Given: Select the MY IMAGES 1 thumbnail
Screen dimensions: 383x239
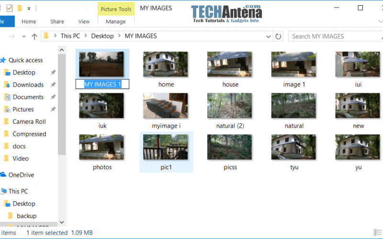Looking at the screenshot, I should 101,64.
